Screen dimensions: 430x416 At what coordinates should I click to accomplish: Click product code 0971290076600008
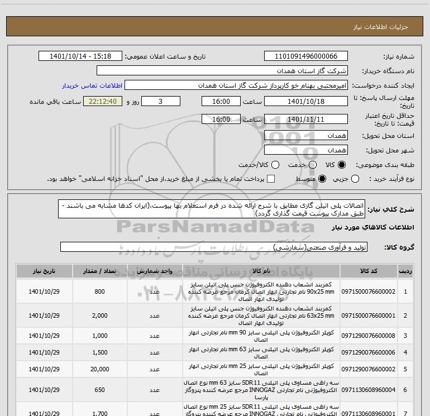pyautogui.click(x=369, y=336)
